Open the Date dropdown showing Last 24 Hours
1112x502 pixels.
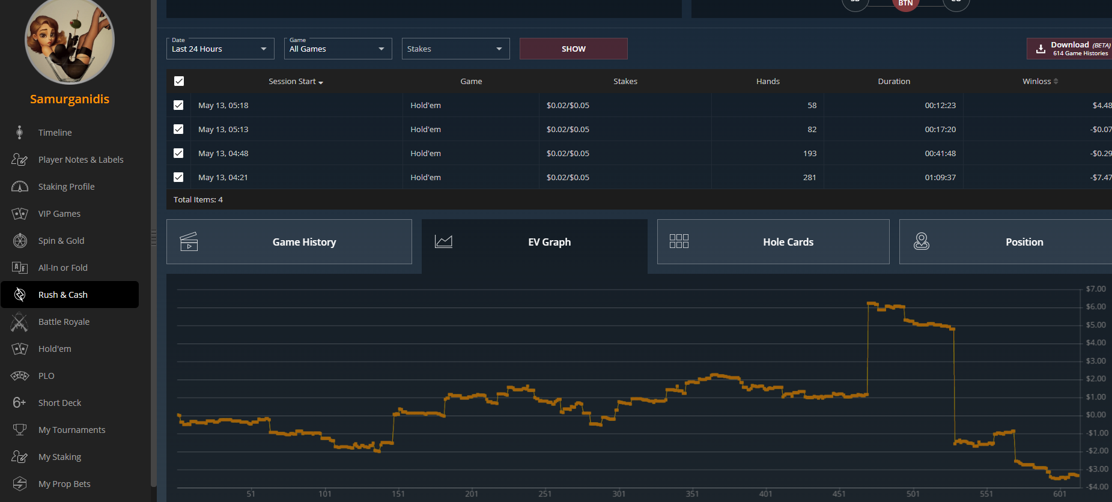pyautogui.click(x=220, y=49)
